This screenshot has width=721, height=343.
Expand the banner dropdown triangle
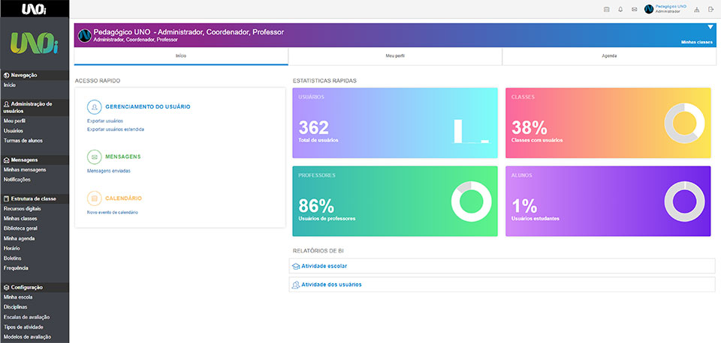[710, 28]
